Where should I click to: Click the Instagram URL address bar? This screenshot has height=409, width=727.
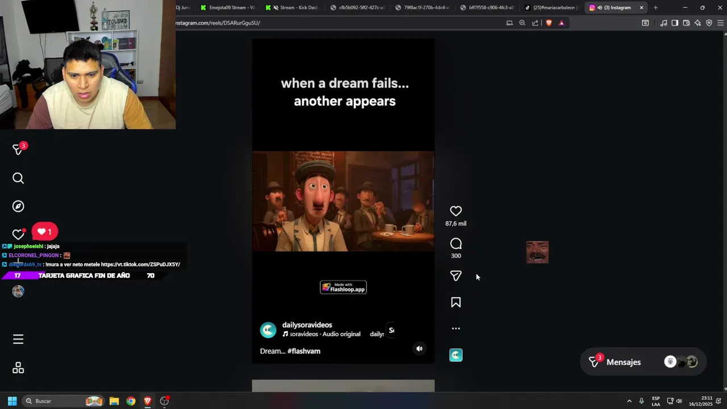338,23
